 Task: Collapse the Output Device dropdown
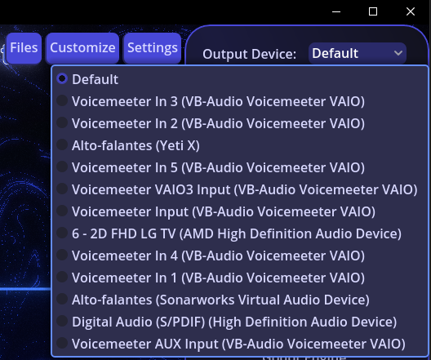click(358, 53)
